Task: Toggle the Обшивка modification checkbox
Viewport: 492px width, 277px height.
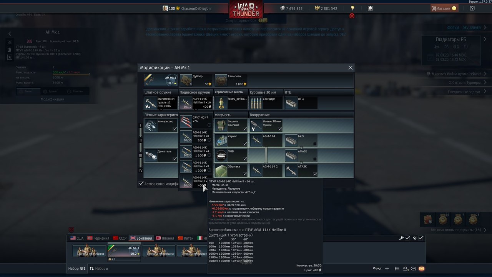Action: (x=245, y=174)
